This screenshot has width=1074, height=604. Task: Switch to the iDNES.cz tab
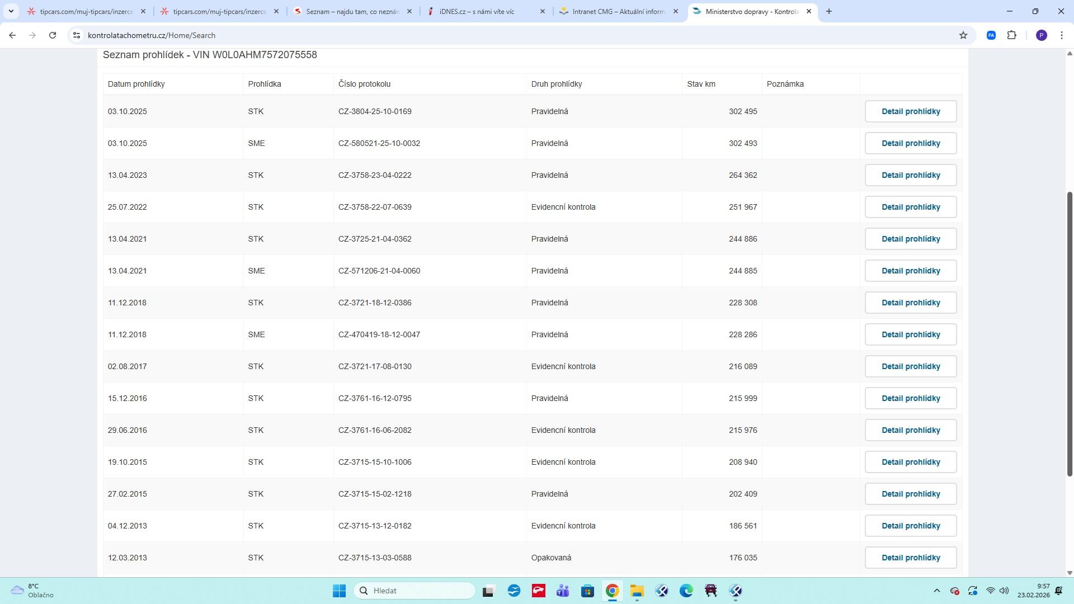click(x=477, y=11)
